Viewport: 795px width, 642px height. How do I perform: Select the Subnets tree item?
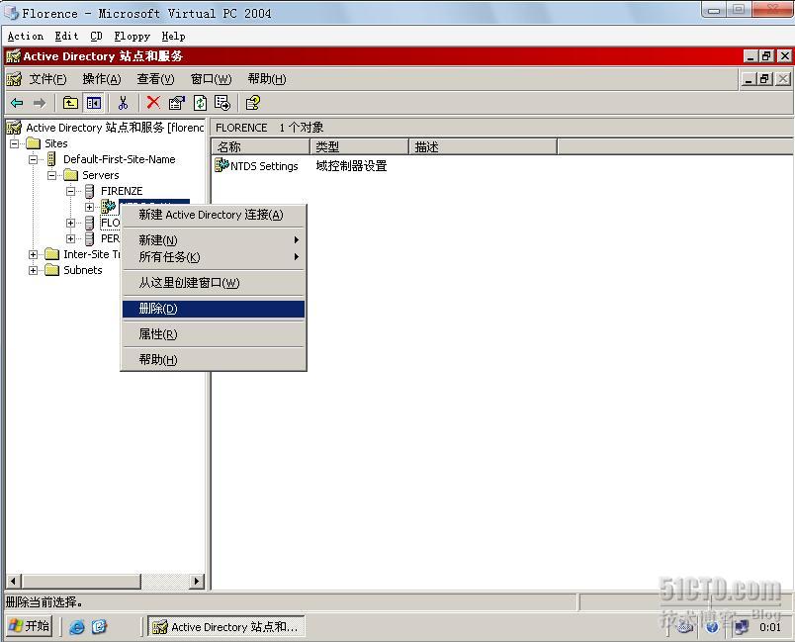[x=83, y=270]
